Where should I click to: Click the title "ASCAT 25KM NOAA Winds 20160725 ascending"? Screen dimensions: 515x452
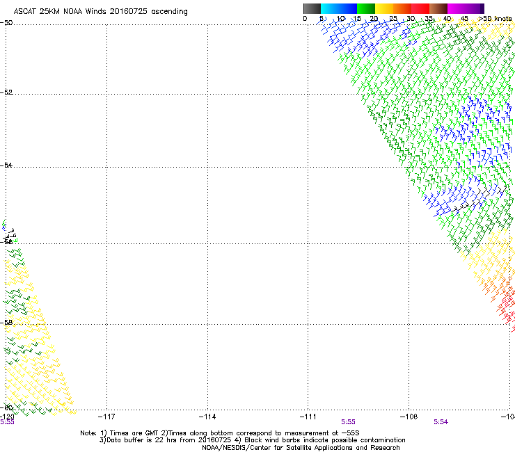point(100,12)
